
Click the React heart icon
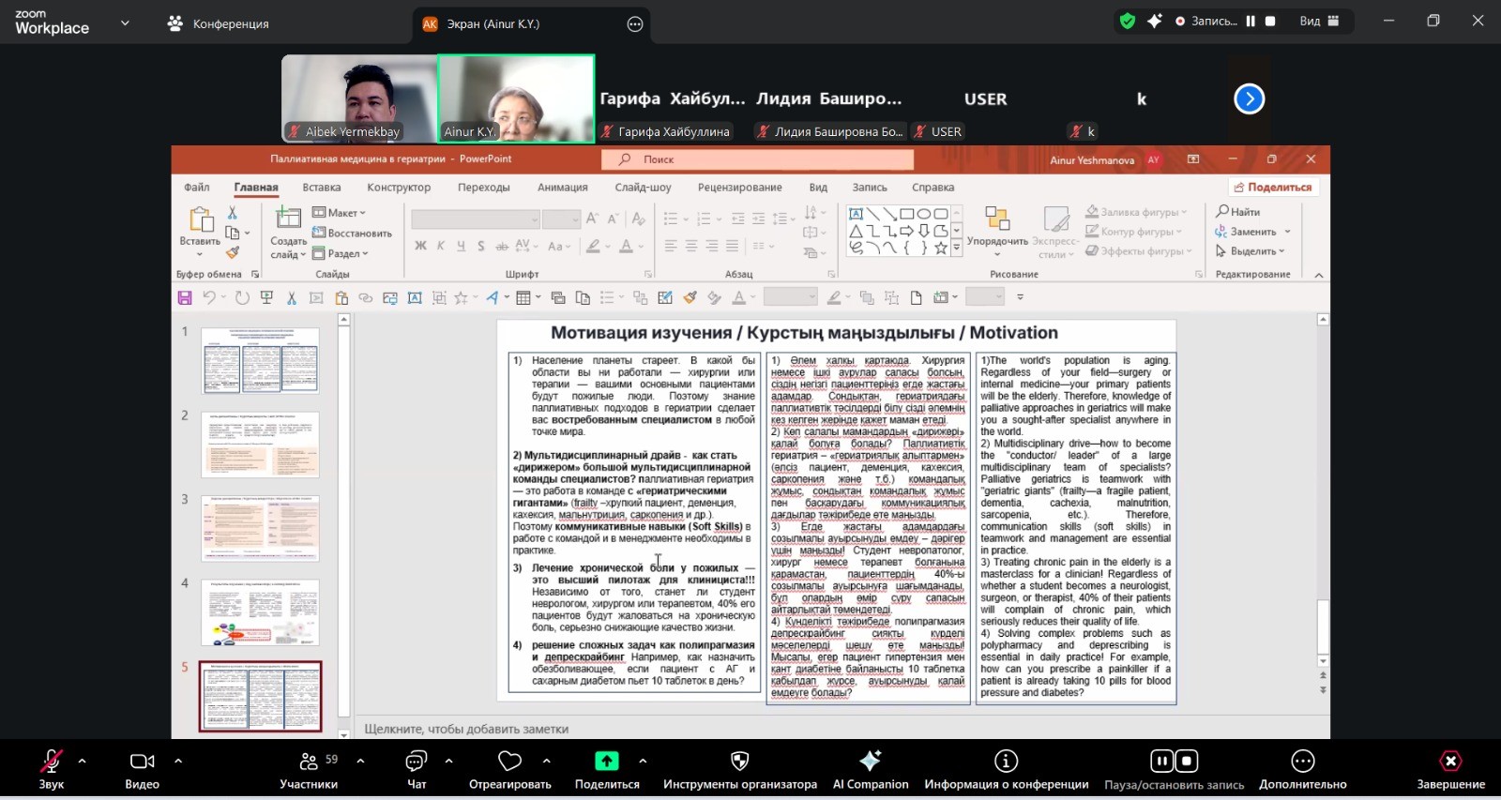click(509, 762)
